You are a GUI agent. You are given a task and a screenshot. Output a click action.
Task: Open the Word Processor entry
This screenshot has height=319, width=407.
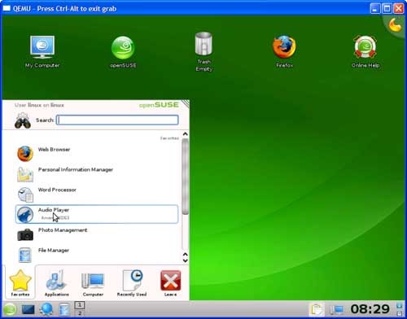click(97, 194)
